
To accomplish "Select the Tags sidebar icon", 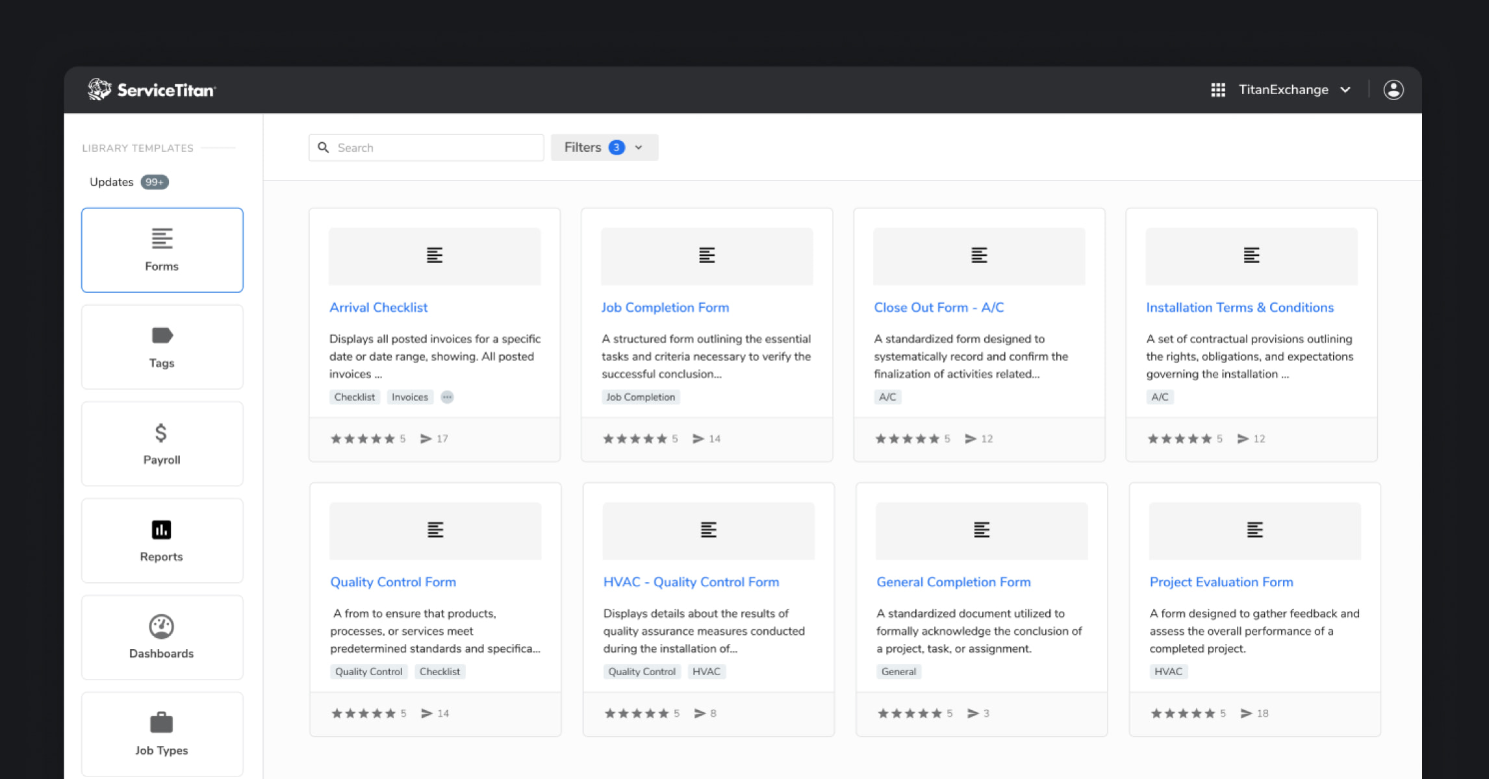I will 162,336.
